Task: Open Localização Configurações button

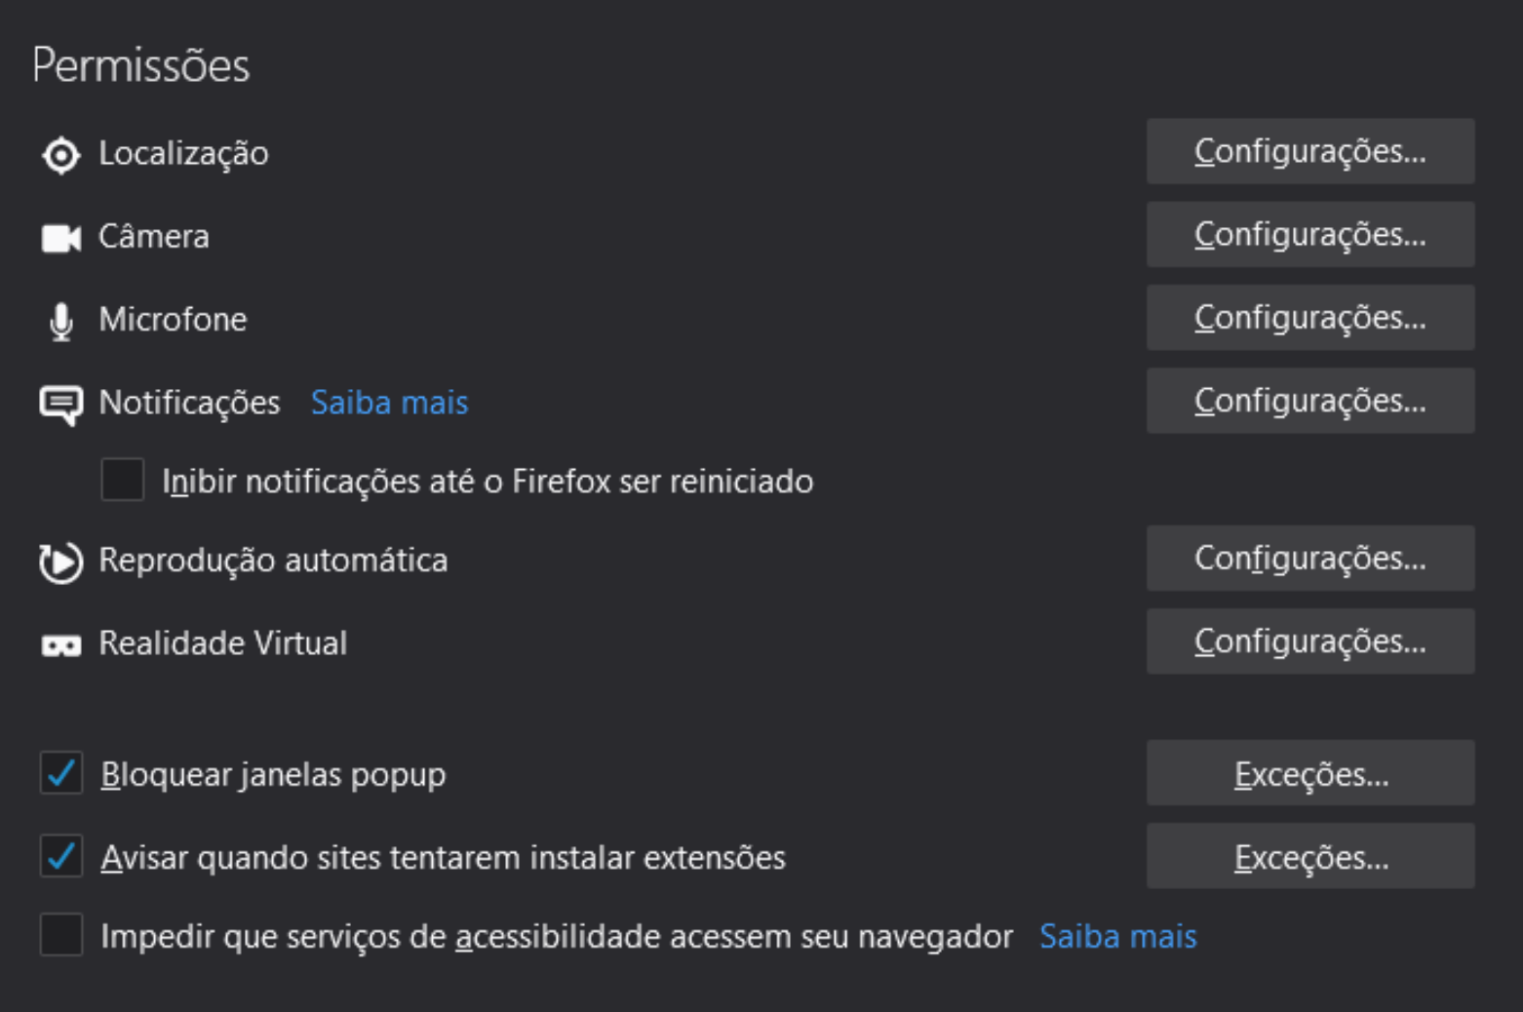Action: [1309, 151]
